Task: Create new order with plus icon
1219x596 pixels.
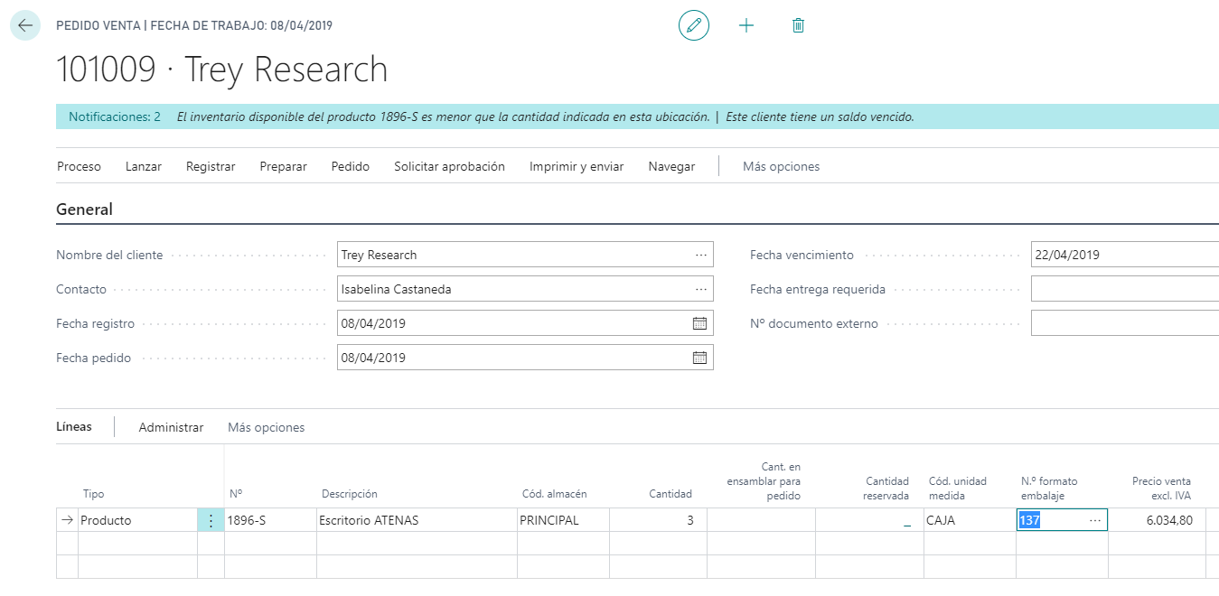Action: 746,25
